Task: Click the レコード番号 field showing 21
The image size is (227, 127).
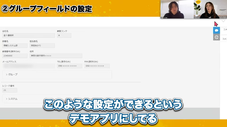Action: click(10, 90)
